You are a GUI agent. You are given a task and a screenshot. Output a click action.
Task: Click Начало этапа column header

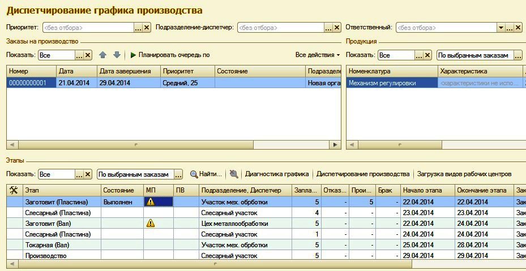pos(427,190)
